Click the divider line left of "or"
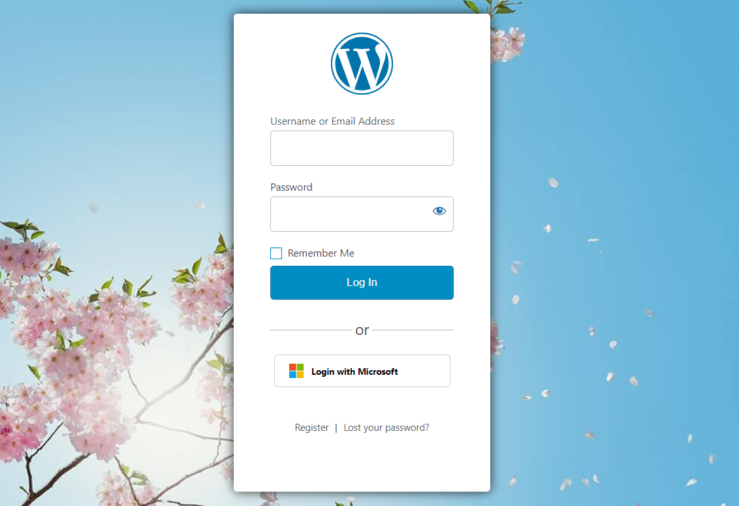The width and height of the screenshot is (739, 506). coord(311,330)
